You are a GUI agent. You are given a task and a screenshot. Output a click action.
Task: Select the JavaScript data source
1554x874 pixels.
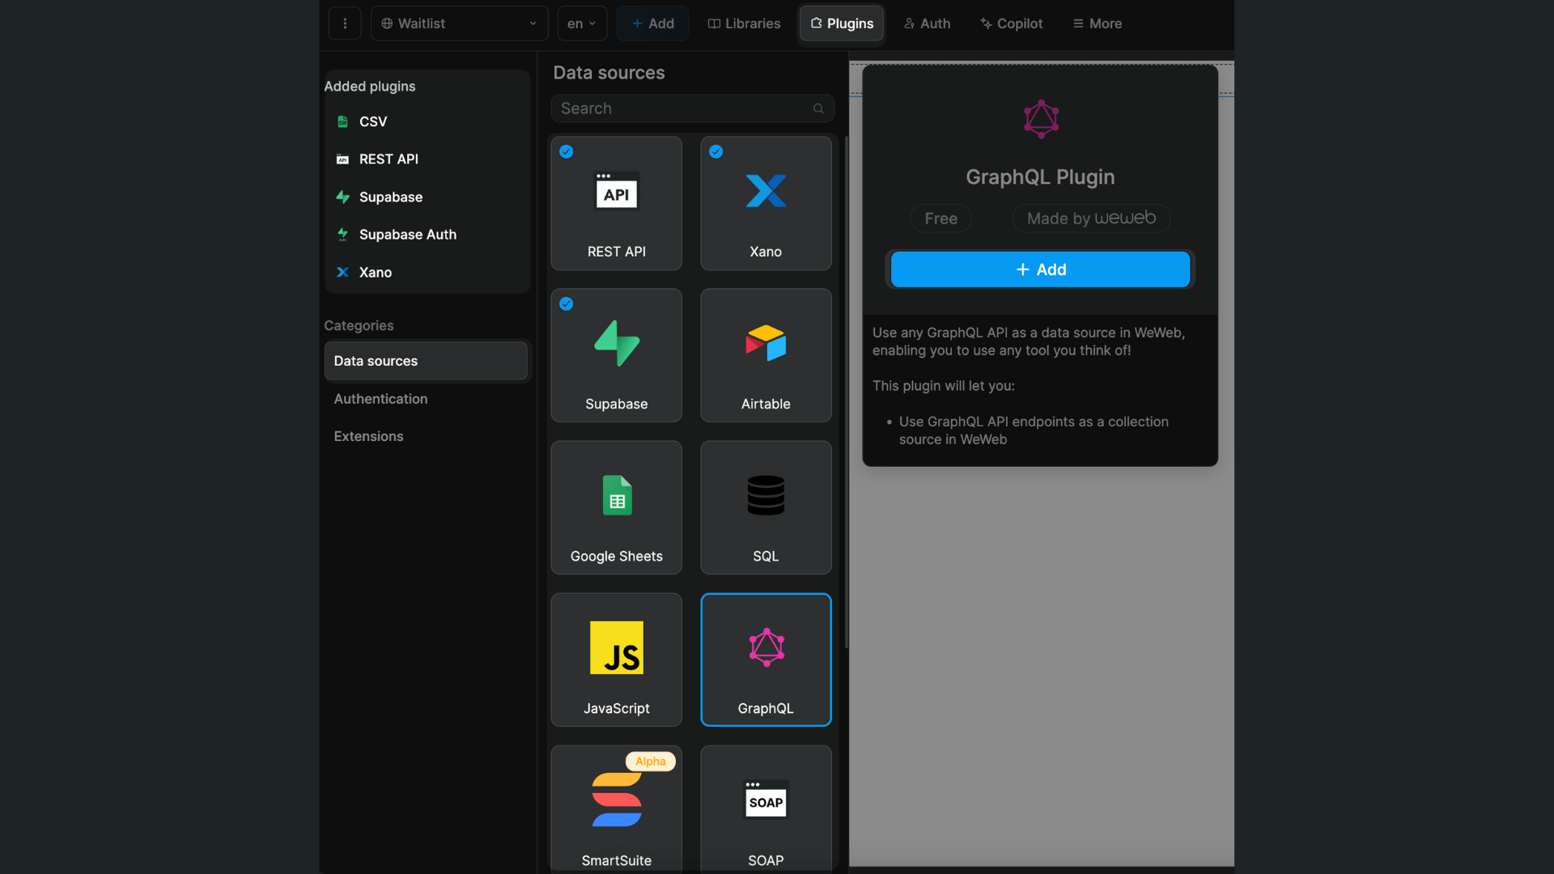click(615, 660)
